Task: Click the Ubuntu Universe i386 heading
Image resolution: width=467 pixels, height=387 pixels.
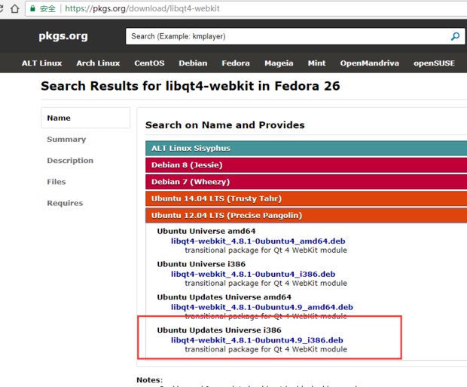Action: [x=201, y=264]
